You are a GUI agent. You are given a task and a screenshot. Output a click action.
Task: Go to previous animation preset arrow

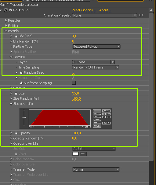pyautogui.click(x=140, y=15)
